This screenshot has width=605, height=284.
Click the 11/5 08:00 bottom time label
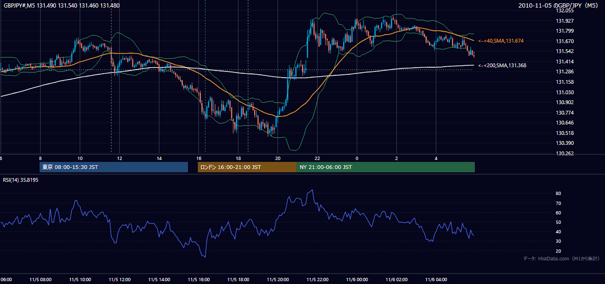[x=41, y=280]
